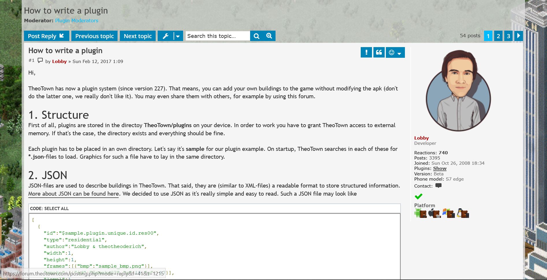Go to Previous topic
This screenshot has height=280, width=547.
[94, 36]
